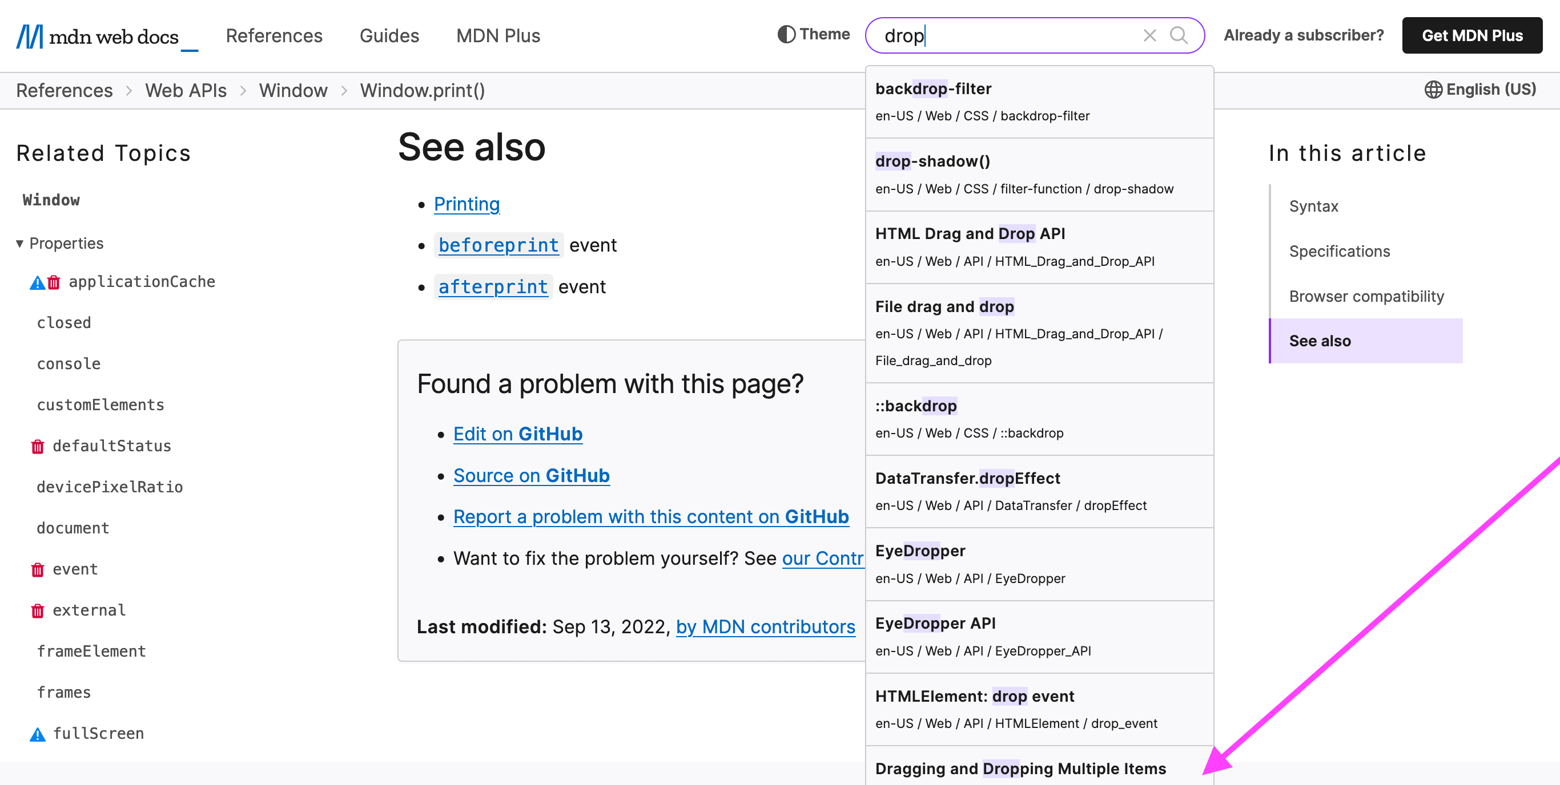Screen dimensions: 1560x785
Task: Click the Get MDN Plus button
Action: pos(1474,36)
